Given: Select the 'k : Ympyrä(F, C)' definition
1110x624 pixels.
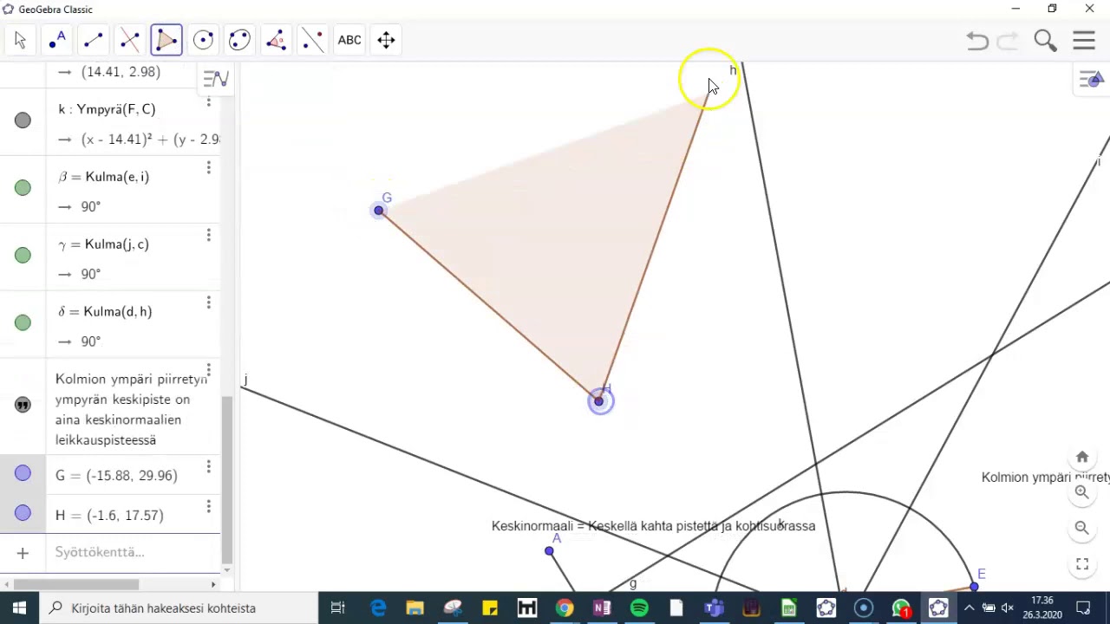Looking at the screenshot, I should (107, 109).
